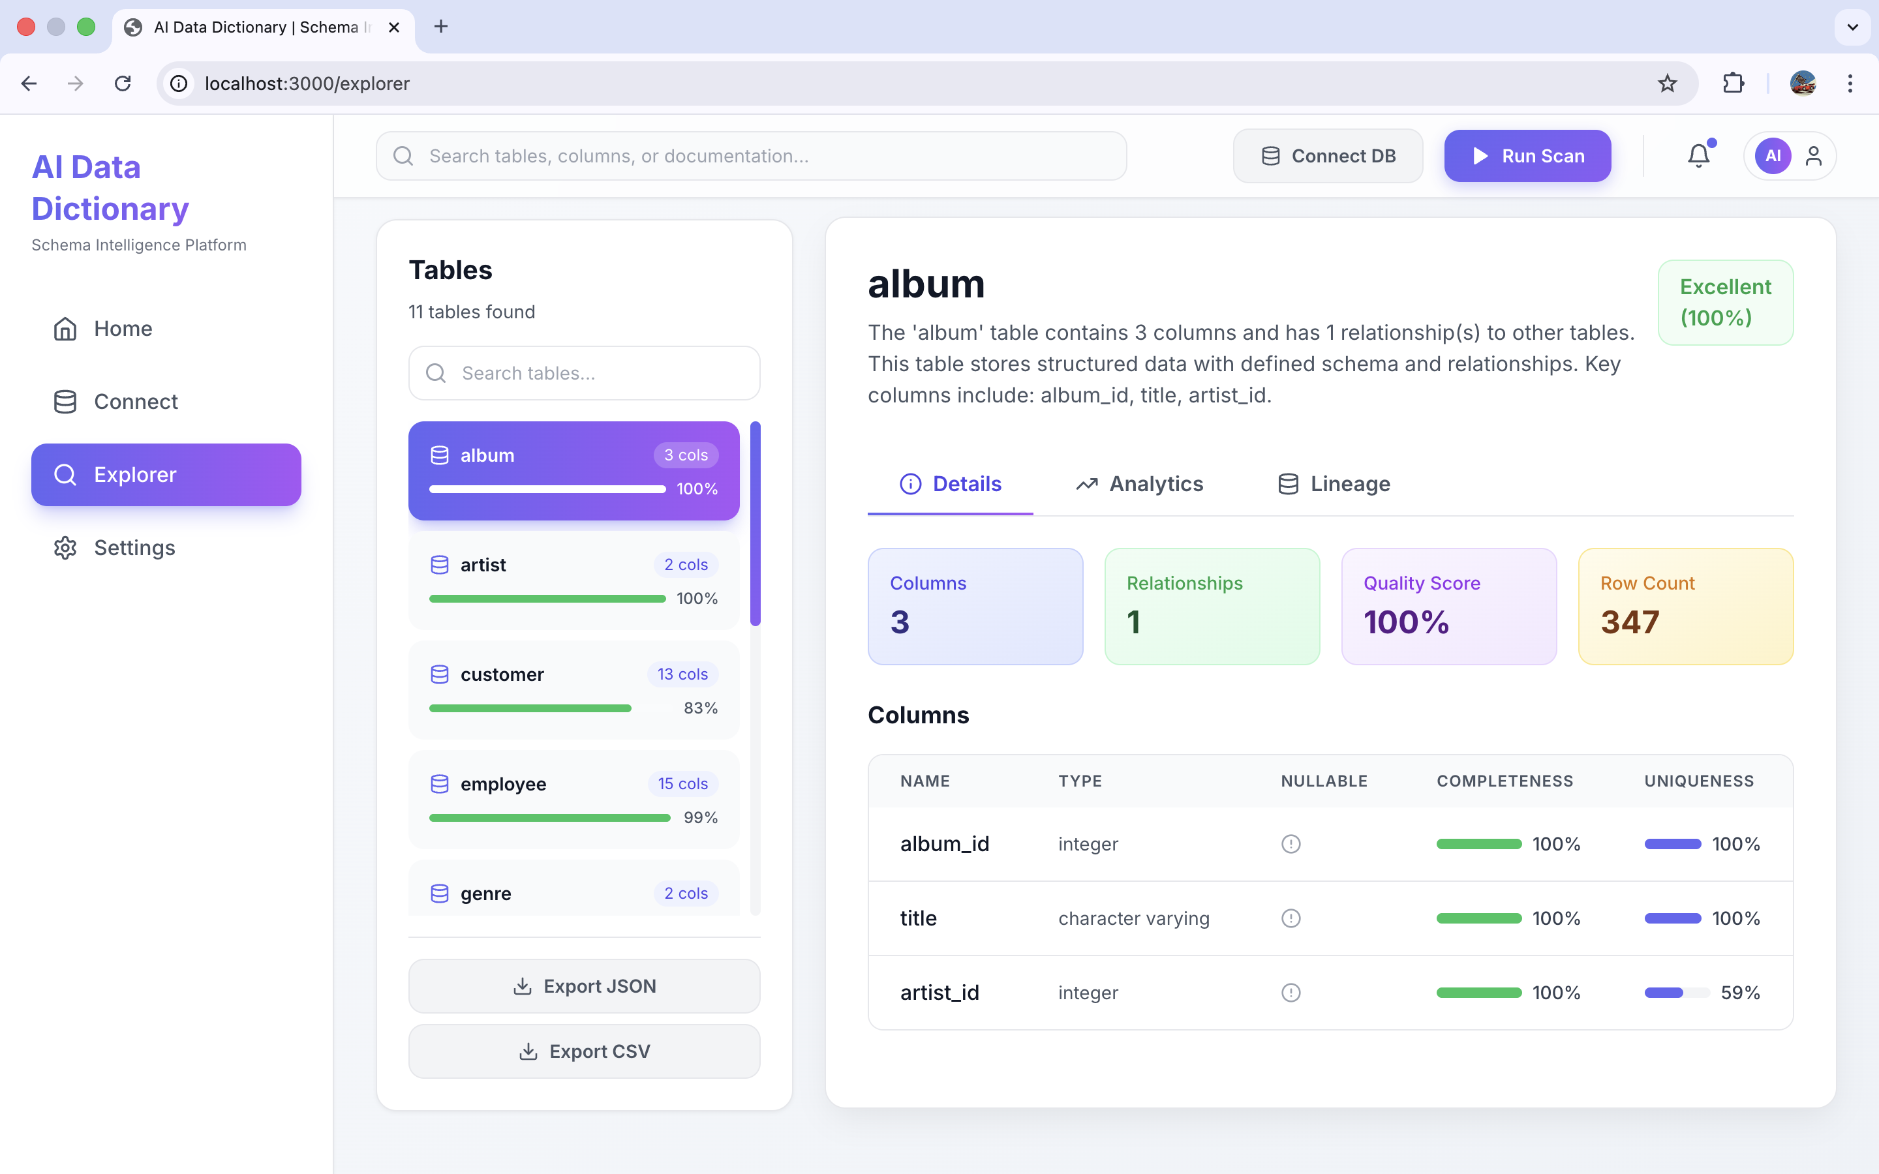Viewport: 1879px width, 1174px height.
Task: Open Settings via the gear icon
Action: [65, 547]
